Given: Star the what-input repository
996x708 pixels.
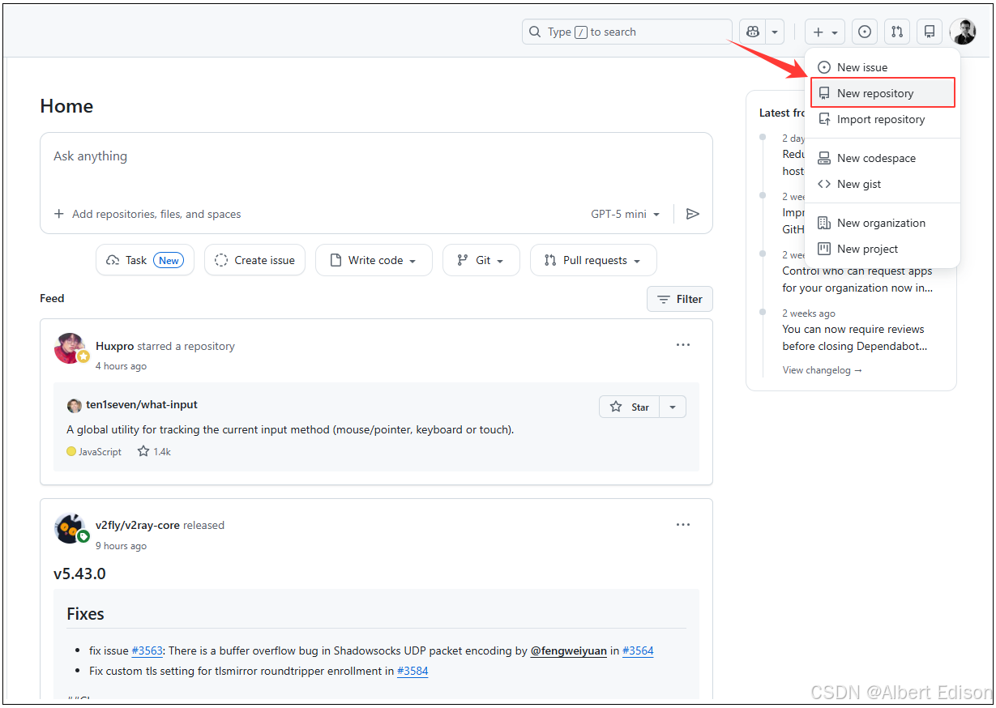Looking at the screenshot, I should (630, 407).
